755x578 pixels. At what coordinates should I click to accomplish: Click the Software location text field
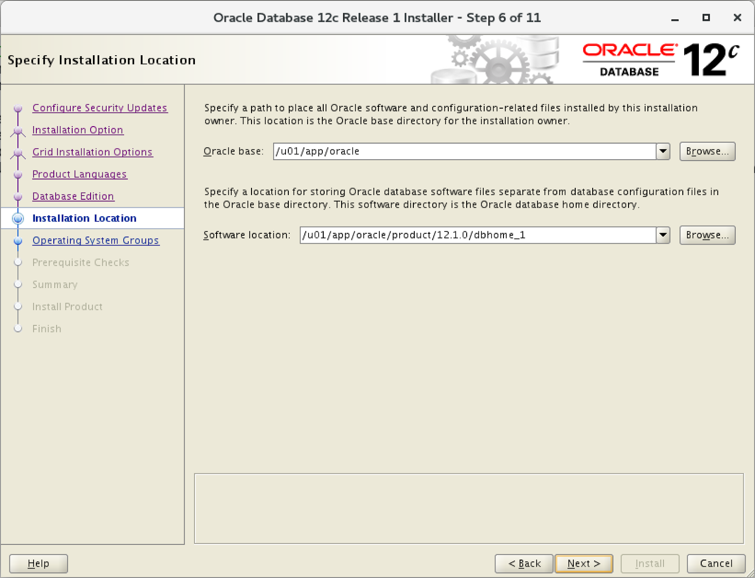(x=478, y=235)
